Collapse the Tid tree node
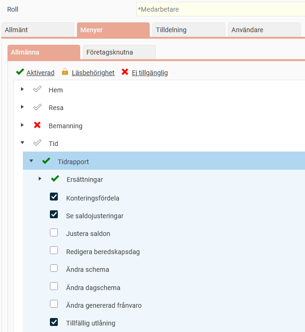This screenshot has height=332, width=305. click(x=22, y=143)
